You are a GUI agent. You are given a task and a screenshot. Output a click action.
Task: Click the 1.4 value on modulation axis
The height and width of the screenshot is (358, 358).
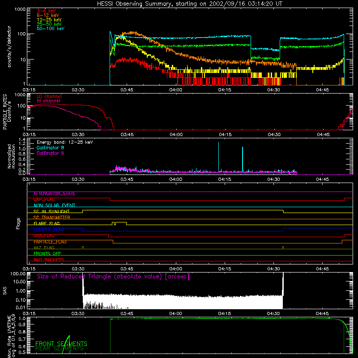(22, 140)
